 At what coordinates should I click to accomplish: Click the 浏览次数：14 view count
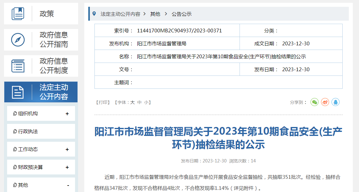[x=242, y=161]
